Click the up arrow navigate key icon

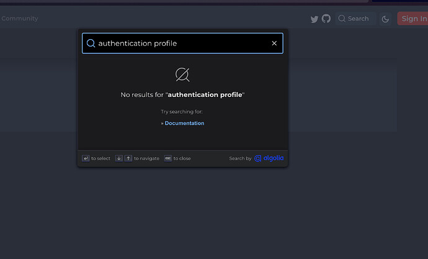tap(128, 158)
